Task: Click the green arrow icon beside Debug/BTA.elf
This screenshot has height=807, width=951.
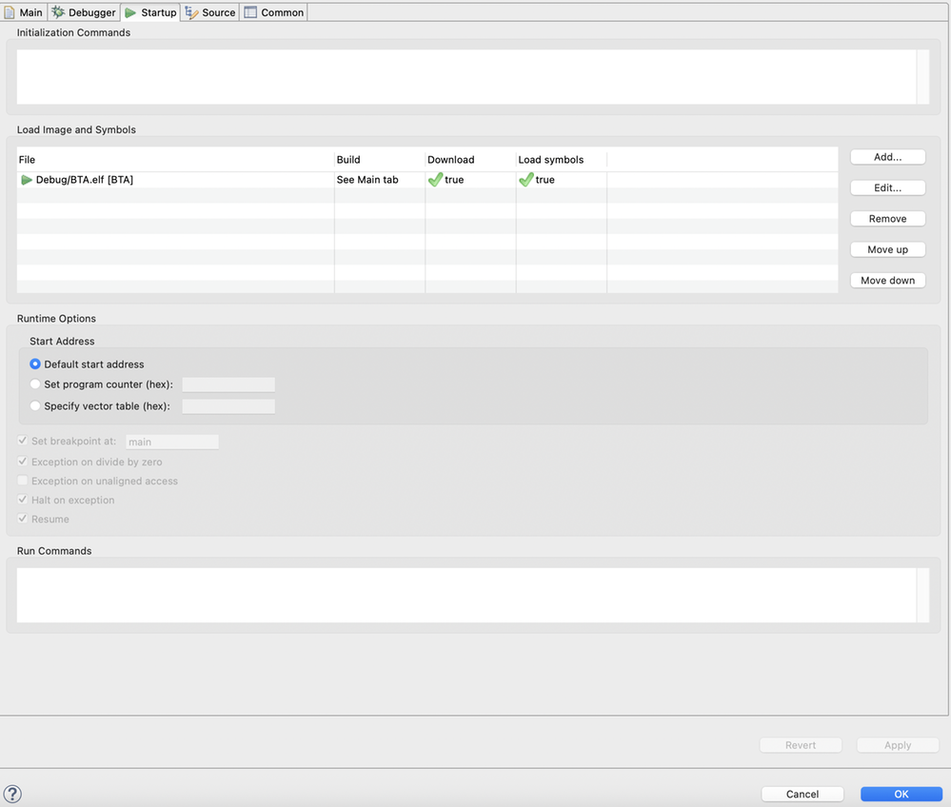Action: click(26, 180)
